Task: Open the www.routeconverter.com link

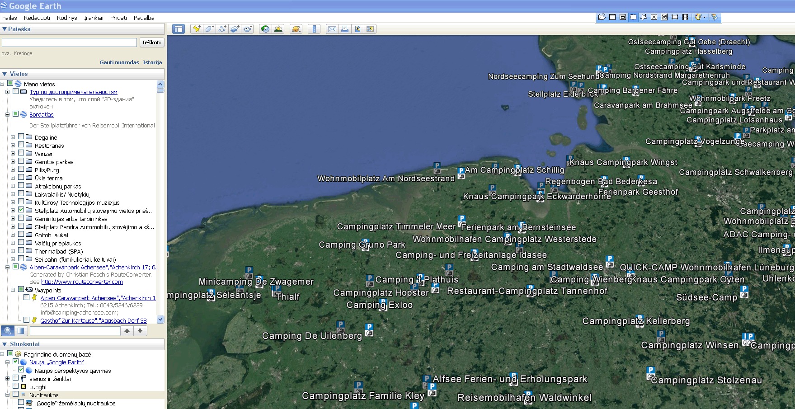Action: pos(82,282)
